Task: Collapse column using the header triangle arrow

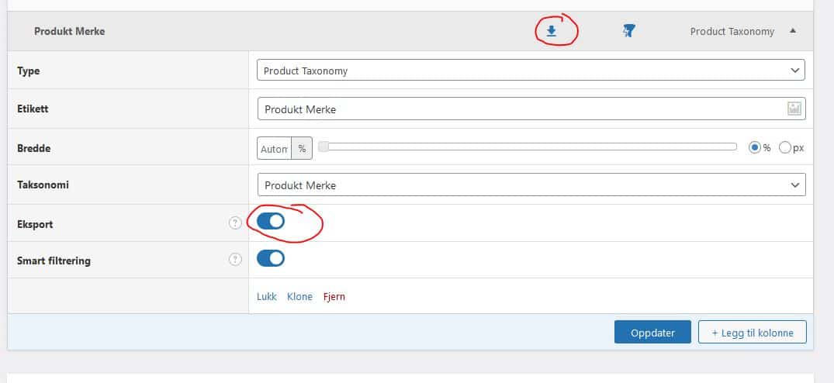Action: 793,31
